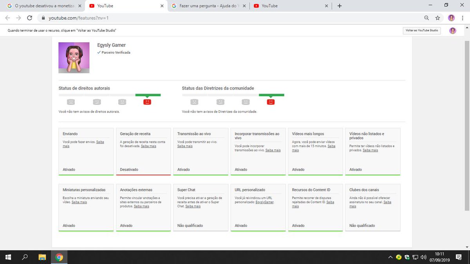Image resolution: width=470 pixels, height=264 pixels.
Task: Click the padlock site info icon
Action: tap(43, 18)
